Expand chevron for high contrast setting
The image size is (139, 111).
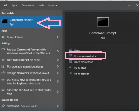coord(58,60)
